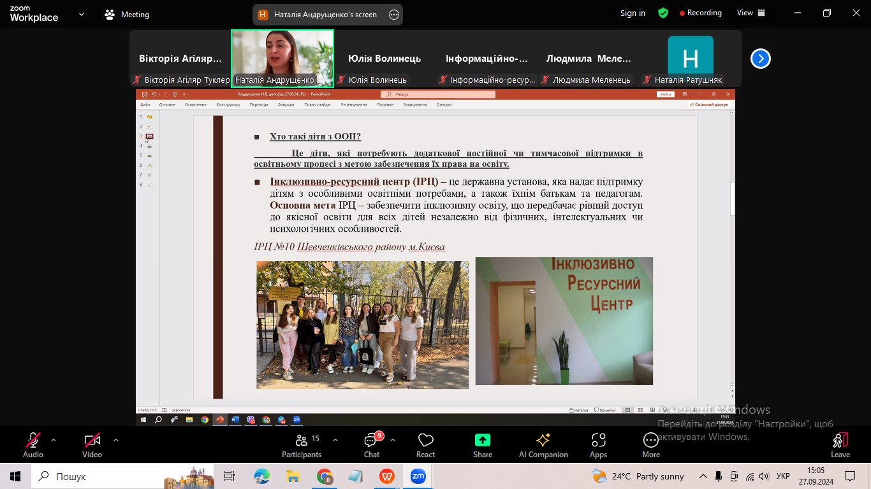Open Конструктор tab in PowerPoint
This screenshot has width=871, height=489.
228,104
